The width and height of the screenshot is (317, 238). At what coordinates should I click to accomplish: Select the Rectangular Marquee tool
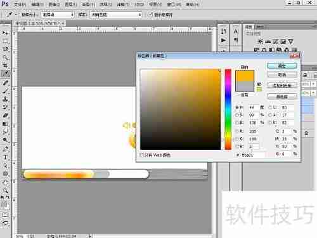pos(5,41)
